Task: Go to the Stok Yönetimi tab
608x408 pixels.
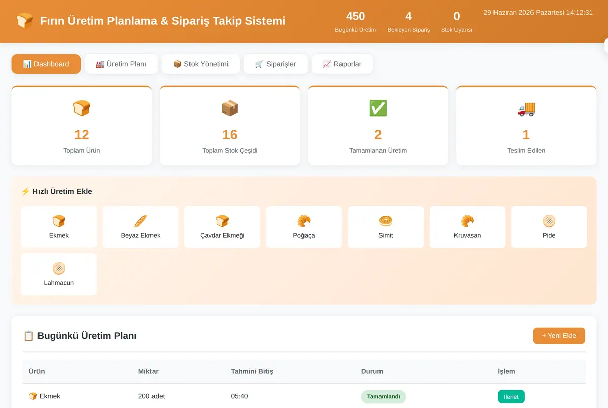Action: [x=201, y=64]
